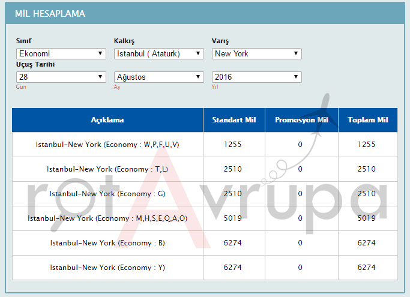
Task: Select the Economy B row description
Action: (x=107, y=243)
